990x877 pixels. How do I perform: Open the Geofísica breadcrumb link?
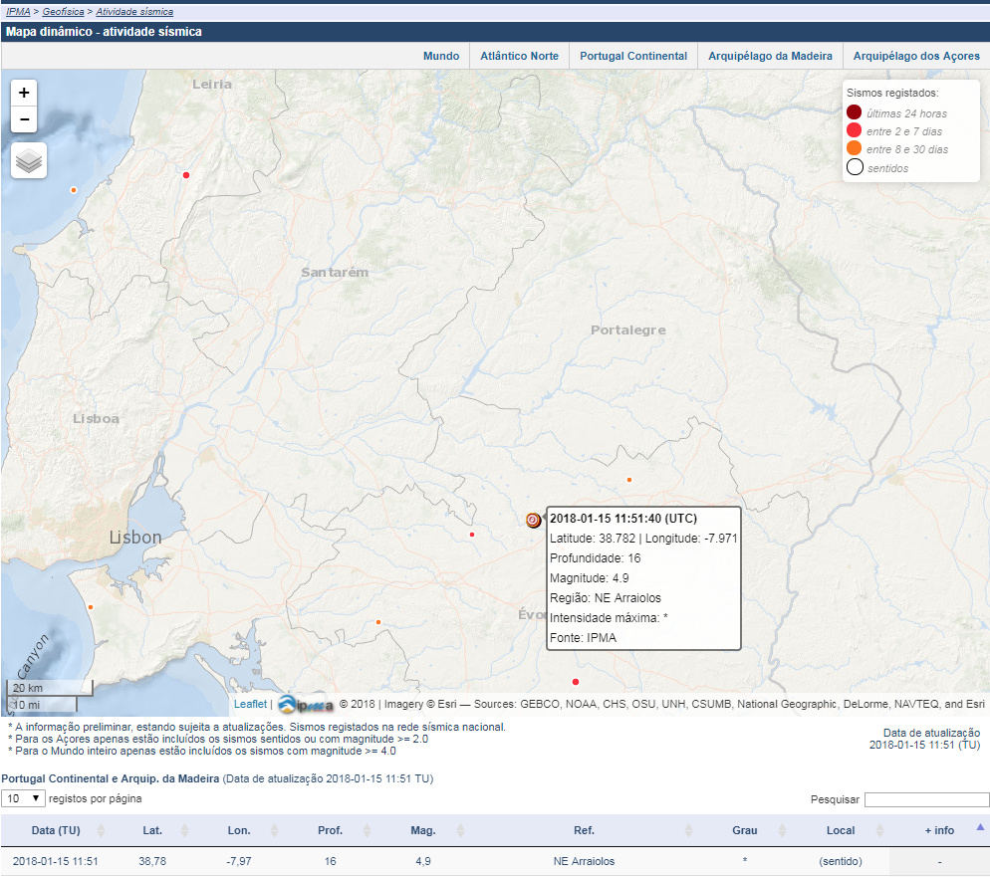click(x=63, y=11)
